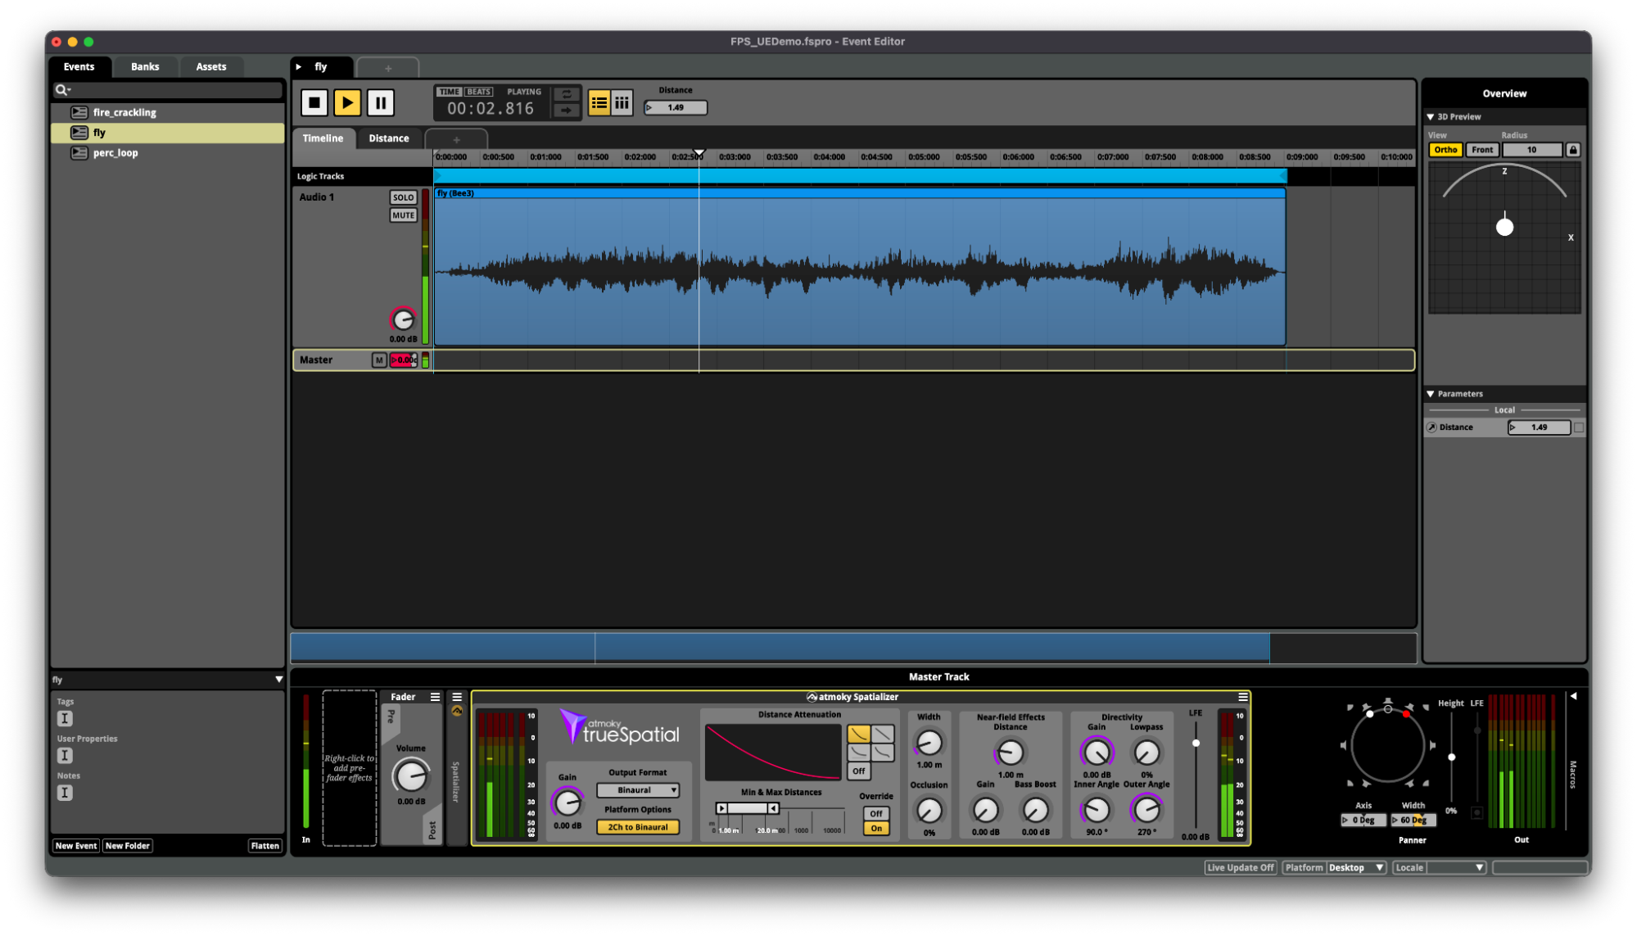This screenshot has width=1637, height=936.
Task: Set Override to Off
Action: [875, 813]
